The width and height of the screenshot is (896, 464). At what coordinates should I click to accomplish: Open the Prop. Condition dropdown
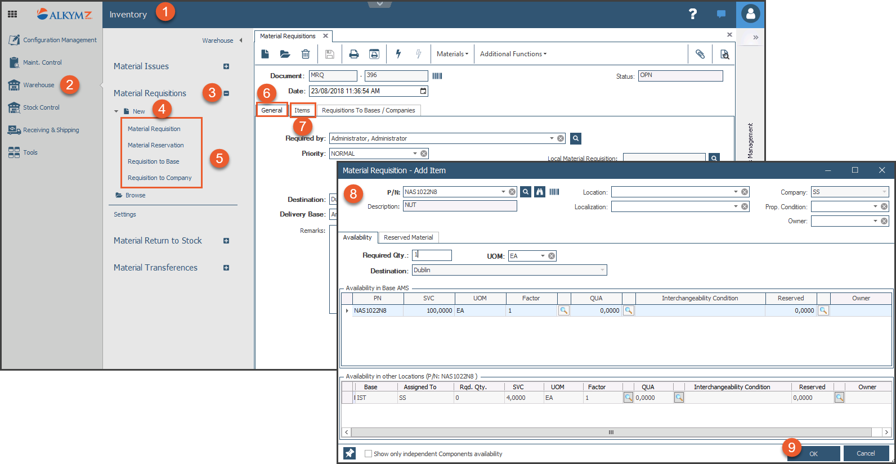coord(875,206)
